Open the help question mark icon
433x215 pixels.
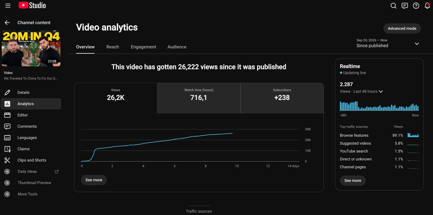416,6
